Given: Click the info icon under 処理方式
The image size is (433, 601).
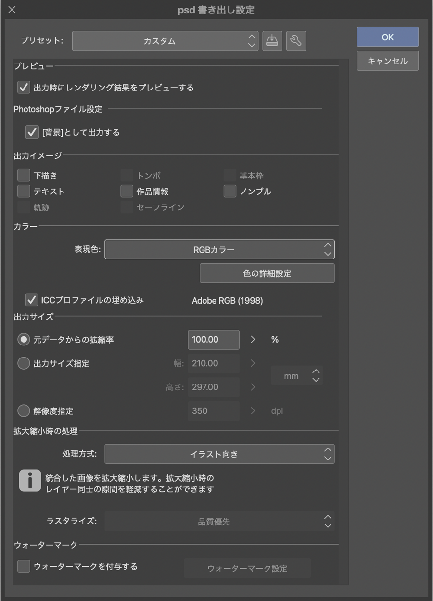Looking at the screenshot, I should (30, 480).
